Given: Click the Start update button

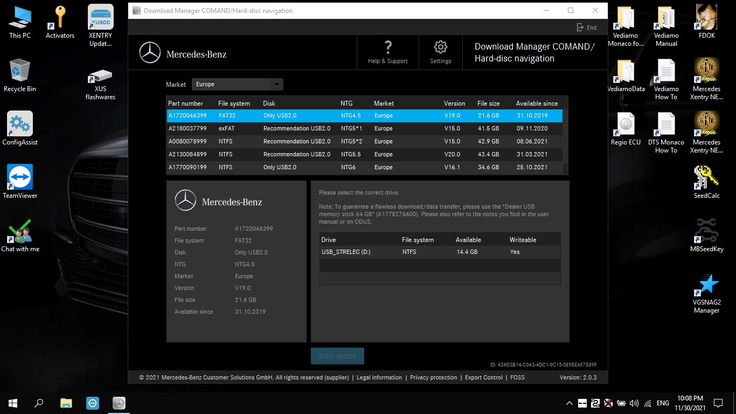Looking at the screenshot, I should pyautogui.click(x=337, y=356).
